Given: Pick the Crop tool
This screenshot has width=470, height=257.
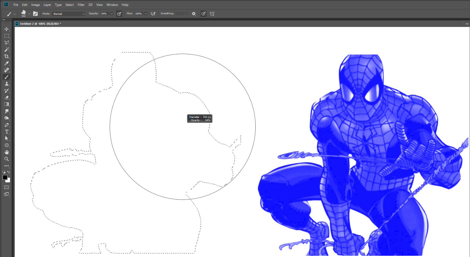Looking at the screenshot, I should point(6,56).
